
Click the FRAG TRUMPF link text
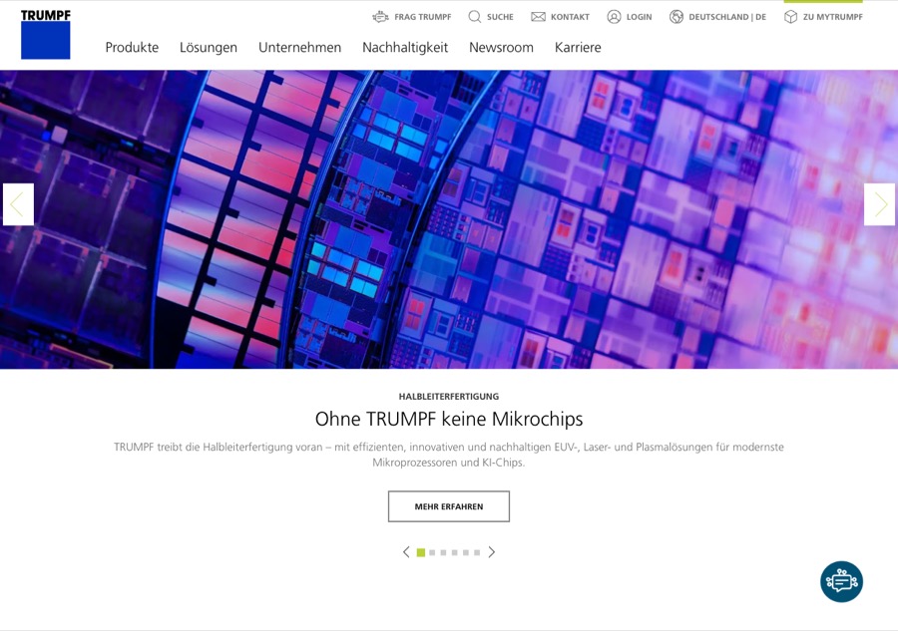423,17
